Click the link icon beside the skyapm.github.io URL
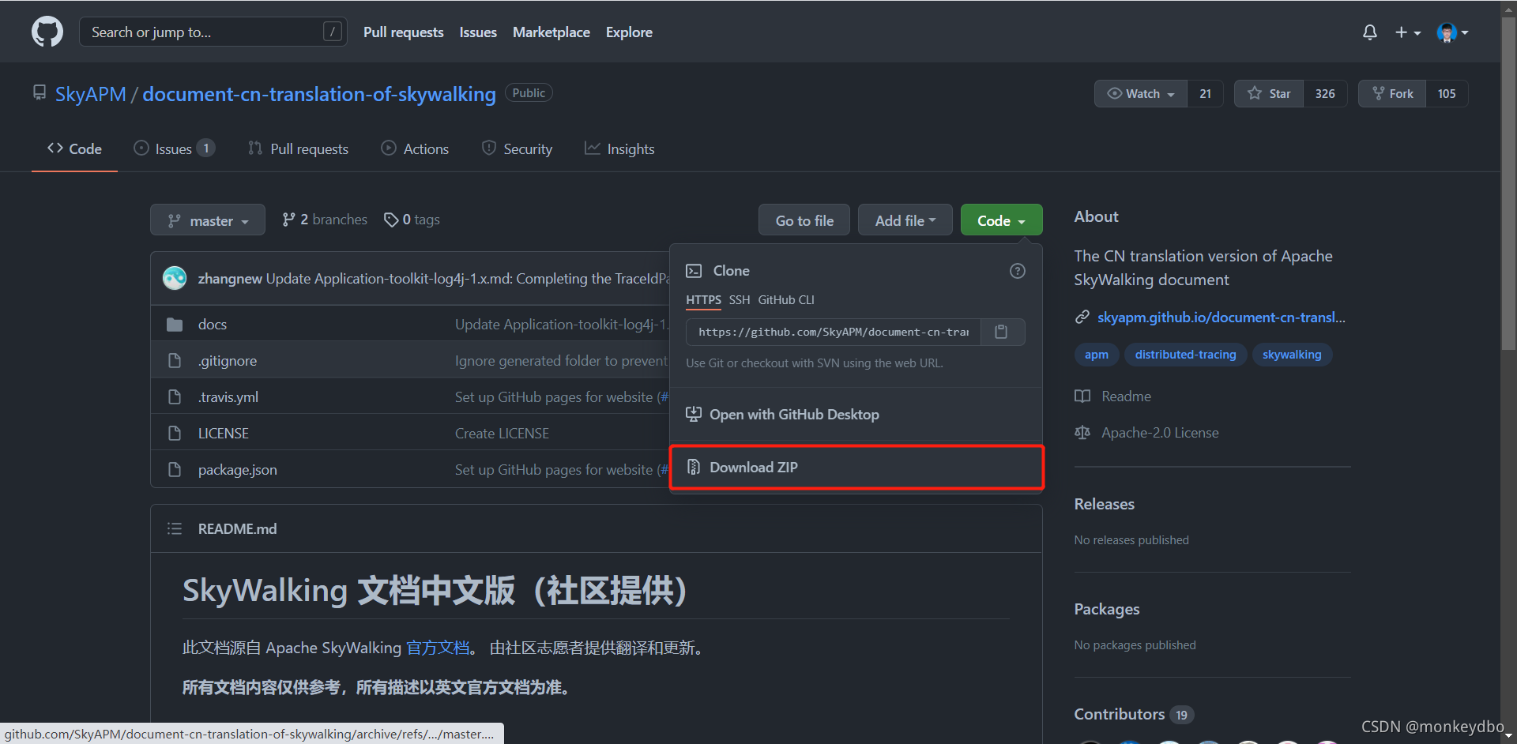This screenshot has height=744, width=1517. 1082,318
